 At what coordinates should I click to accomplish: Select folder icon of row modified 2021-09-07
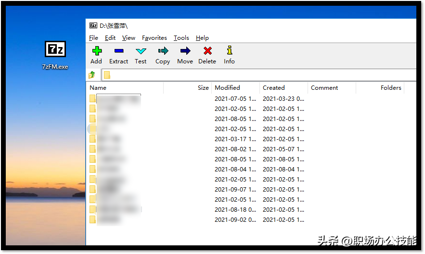92,189
